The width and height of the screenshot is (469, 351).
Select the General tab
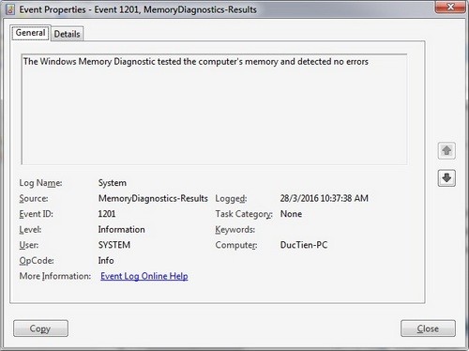pos(30,33)
